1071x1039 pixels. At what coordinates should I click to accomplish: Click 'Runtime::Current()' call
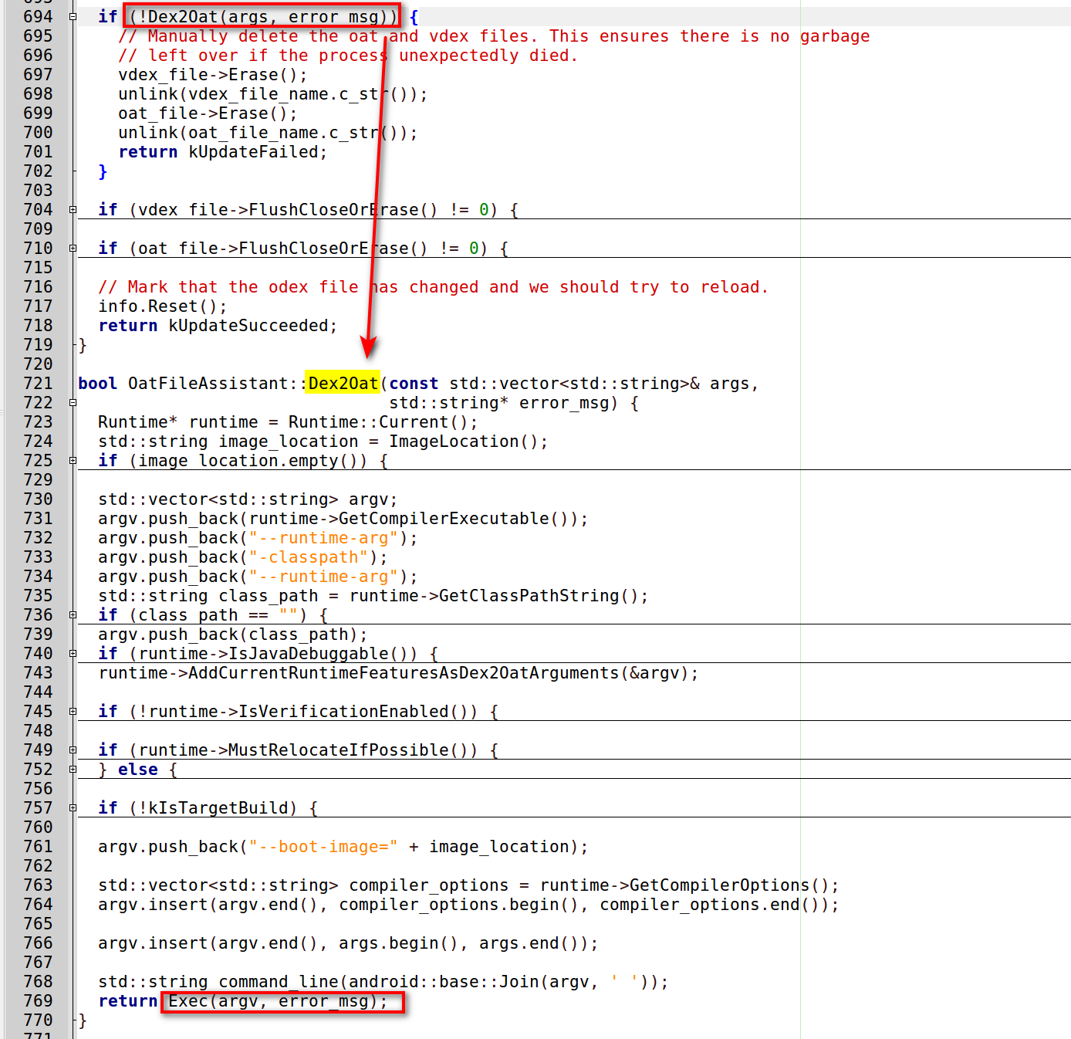click(378, 422)
